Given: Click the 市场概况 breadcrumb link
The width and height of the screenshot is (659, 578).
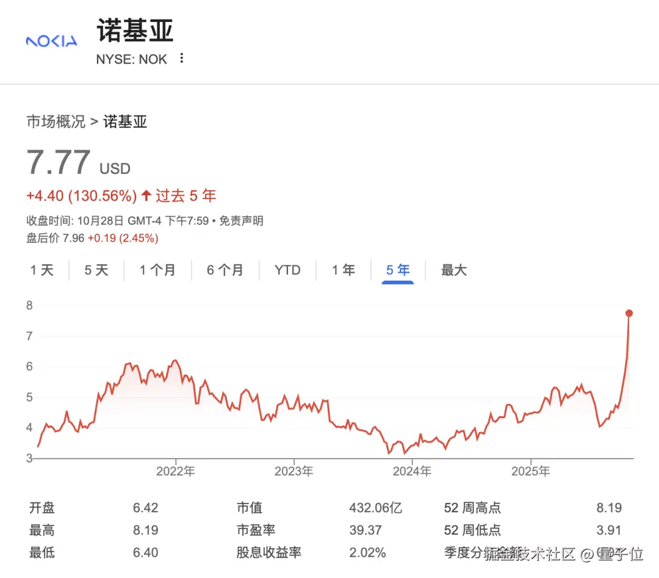Looking at the screenshot, I should pyautogui.click(x=56, y=121).
